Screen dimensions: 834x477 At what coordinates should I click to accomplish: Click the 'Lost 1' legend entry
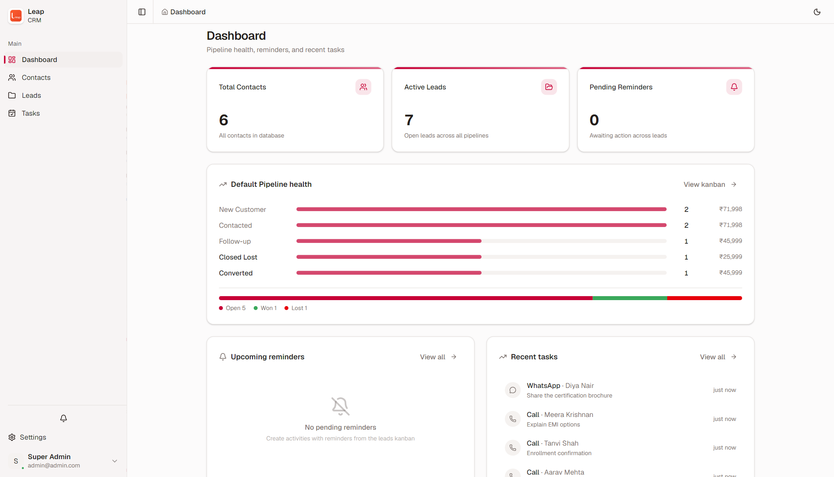click(296, 308)
